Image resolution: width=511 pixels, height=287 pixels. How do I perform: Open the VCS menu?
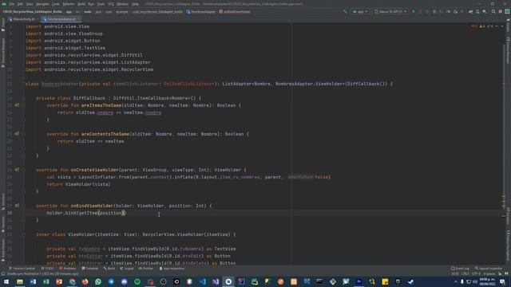click(111, 4)
